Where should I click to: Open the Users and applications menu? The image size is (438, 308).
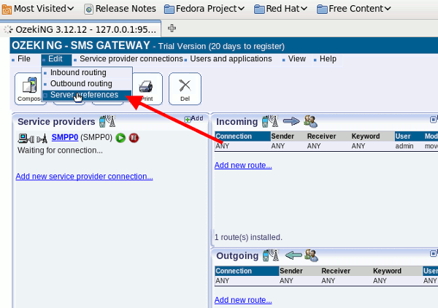point(231,59)
